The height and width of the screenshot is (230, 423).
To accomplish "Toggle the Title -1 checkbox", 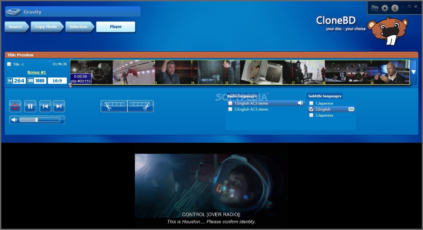I will point(9,64).
